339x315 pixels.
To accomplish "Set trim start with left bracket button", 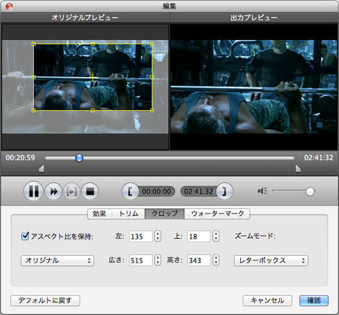I will pos(130,191).
